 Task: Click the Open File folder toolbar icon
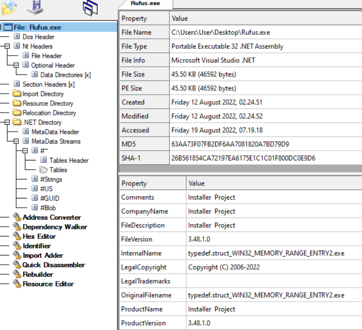point(9,7)
